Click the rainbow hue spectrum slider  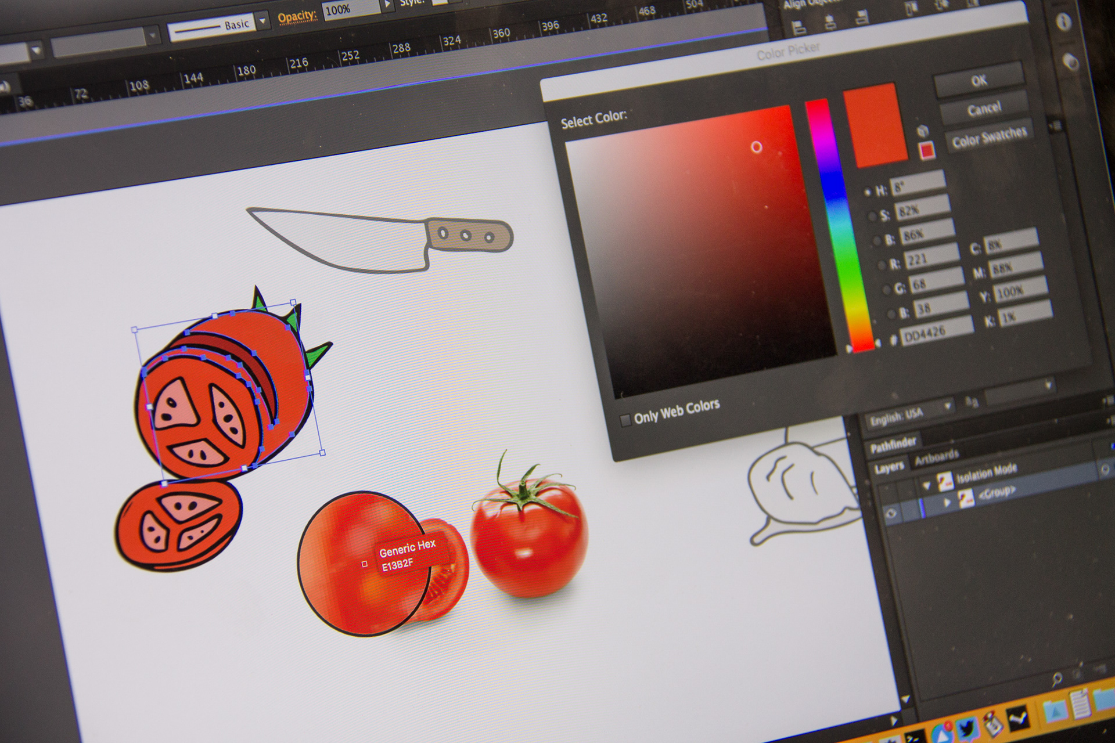840,226
